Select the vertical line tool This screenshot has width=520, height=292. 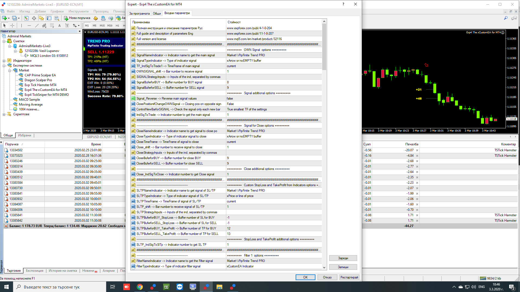click(x=21, y=25)
